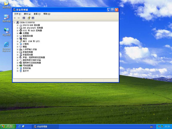Click the toolbar icon right of the Help icon
Viewport: 172px width, 129px height.
tap(33, 18)
